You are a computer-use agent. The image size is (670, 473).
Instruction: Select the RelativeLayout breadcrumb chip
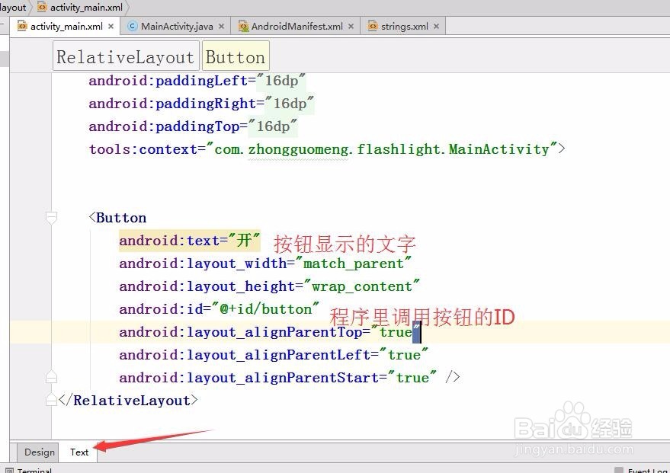[x=125, y=55]
